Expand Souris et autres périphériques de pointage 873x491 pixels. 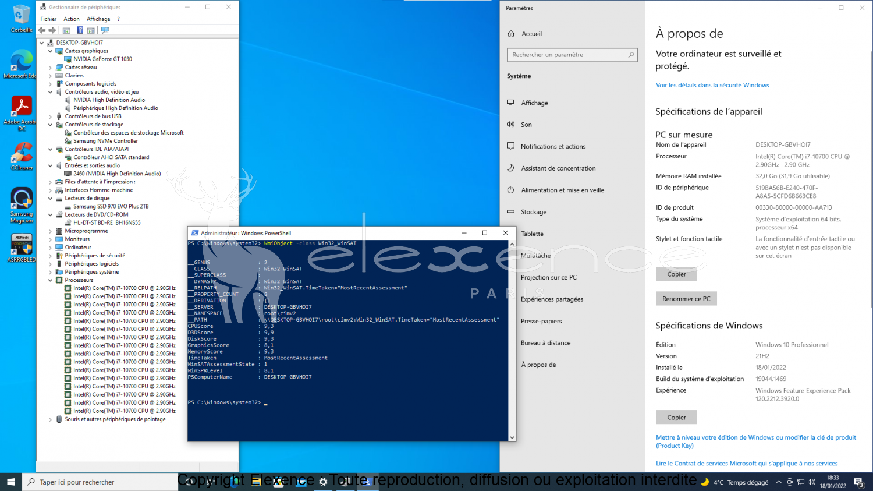[50, 419]
